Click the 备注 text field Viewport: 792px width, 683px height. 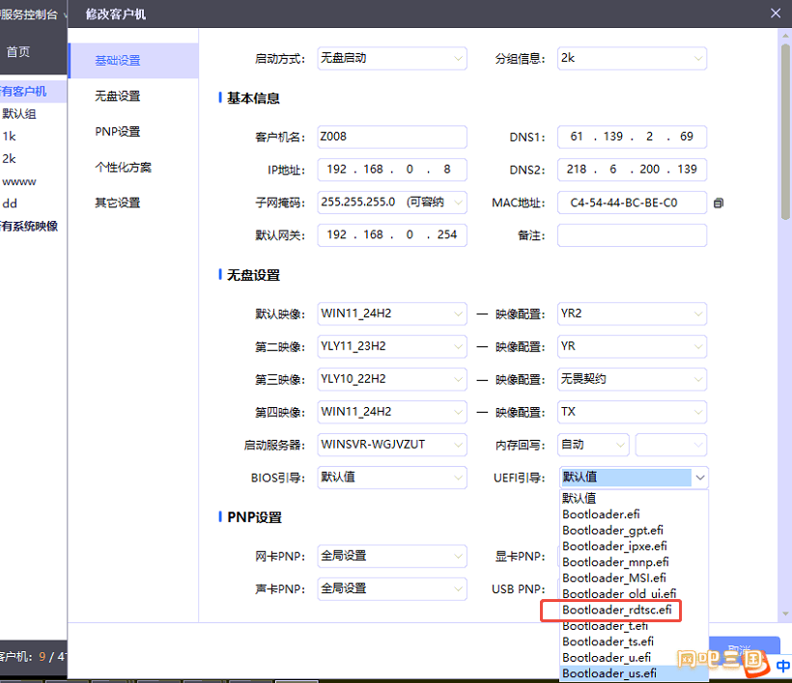(x=632, y=235)
